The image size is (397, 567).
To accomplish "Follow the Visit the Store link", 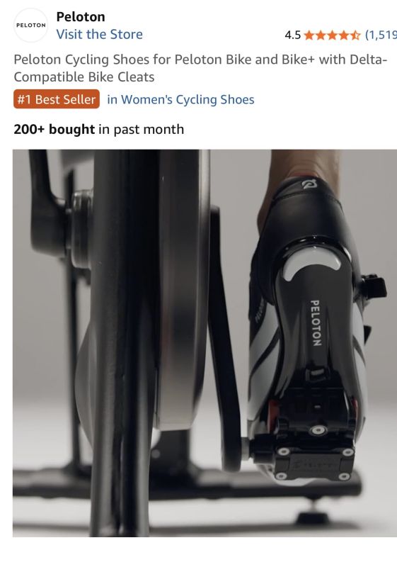I will [99, 34].
